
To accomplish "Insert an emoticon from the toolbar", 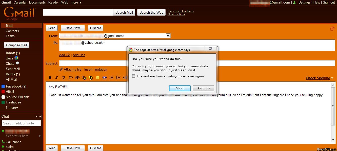I will coord(97,78).
